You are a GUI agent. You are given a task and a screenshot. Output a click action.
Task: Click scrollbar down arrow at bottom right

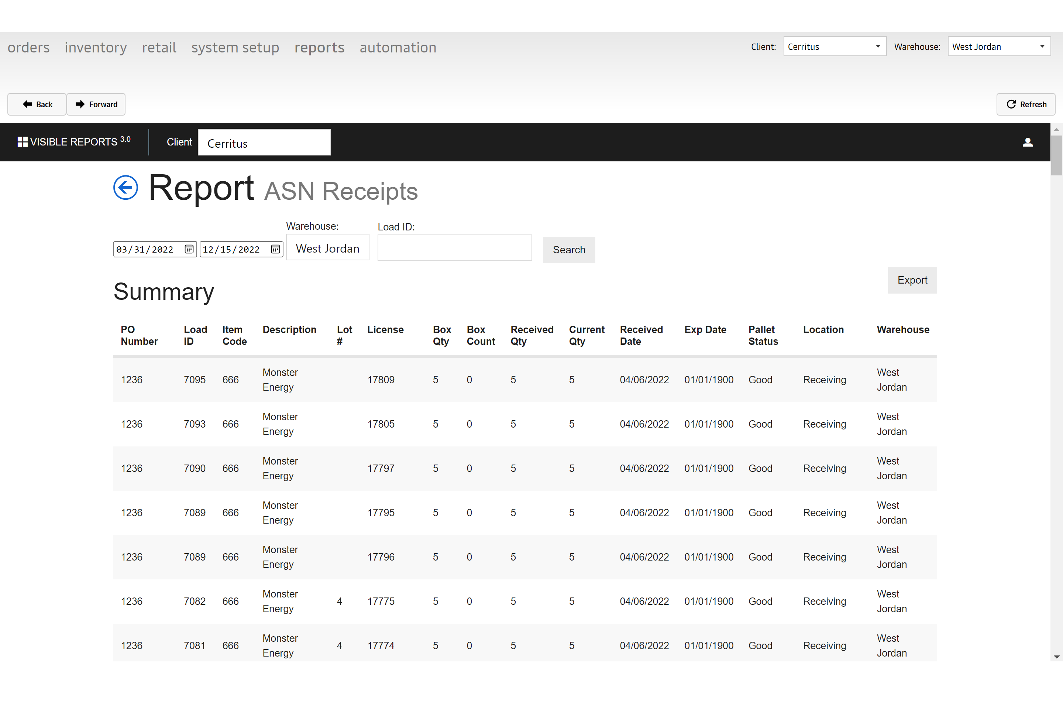coord(1056,657)
